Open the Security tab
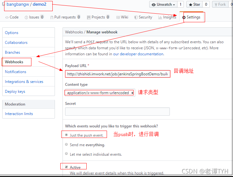Image resolution: width=233 pixels, height=177 pixels. (x=143, y=17)
